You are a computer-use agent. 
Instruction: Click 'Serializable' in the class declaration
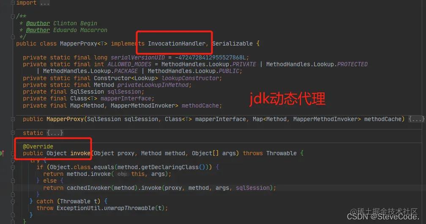point(232,44)
